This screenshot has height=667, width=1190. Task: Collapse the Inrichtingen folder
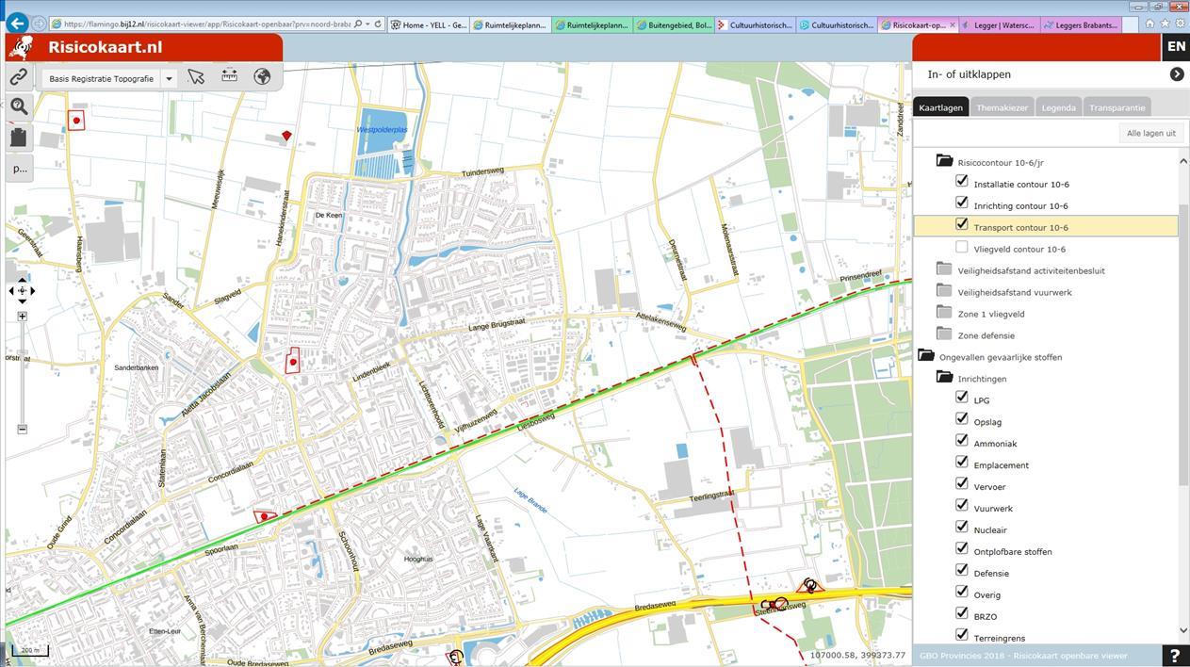pos(945,378)
